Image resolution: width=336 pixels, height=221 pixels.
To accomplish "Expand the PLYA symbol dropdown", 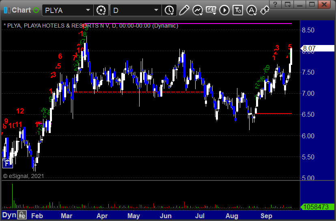I will pyautogui.click(x=88, y=10).
